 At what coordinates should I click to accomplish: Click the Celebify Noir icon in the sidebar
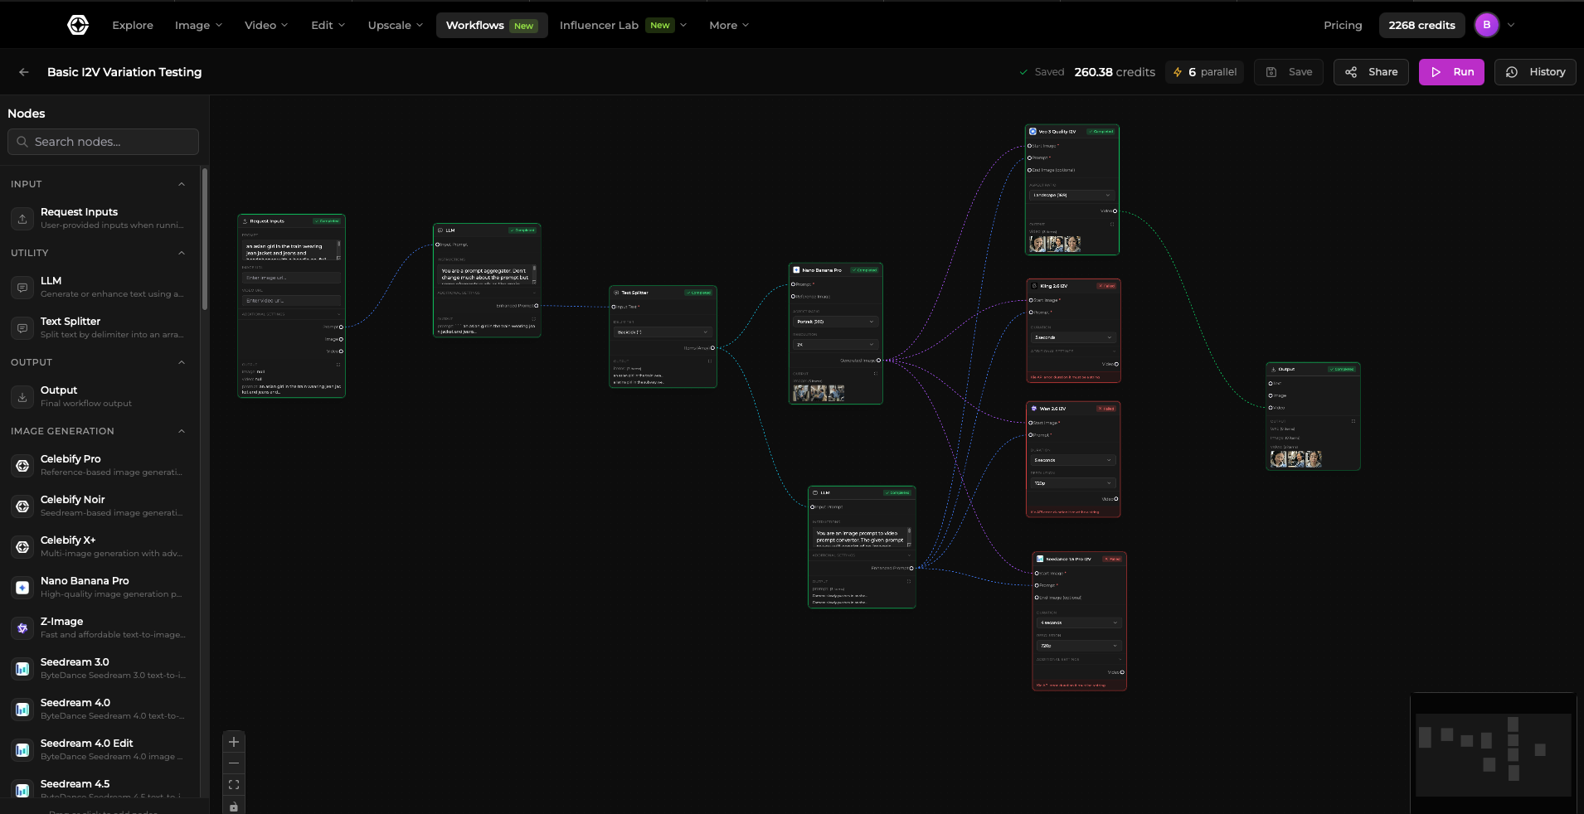[x=22, y=506]
